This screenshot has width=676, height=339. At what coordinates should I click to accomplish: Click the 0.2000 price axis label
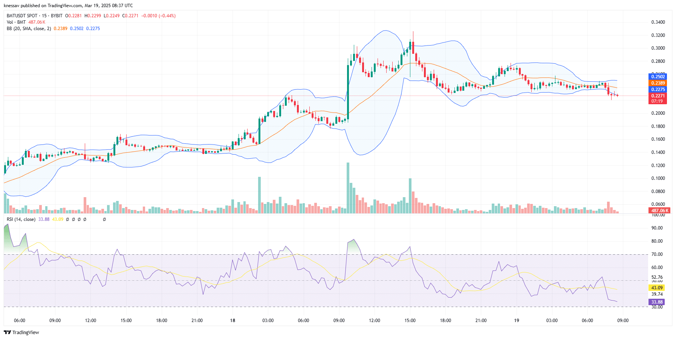pos(658,113)
